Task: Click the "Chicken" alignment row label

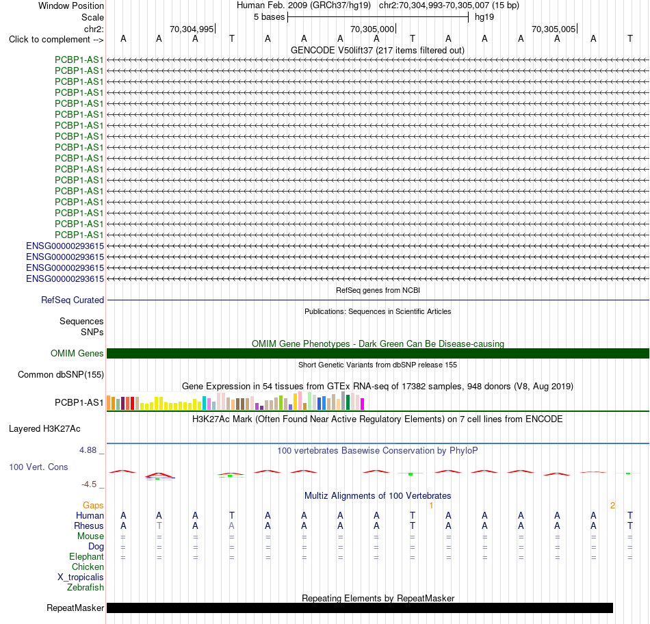Action: coord(88,567)
